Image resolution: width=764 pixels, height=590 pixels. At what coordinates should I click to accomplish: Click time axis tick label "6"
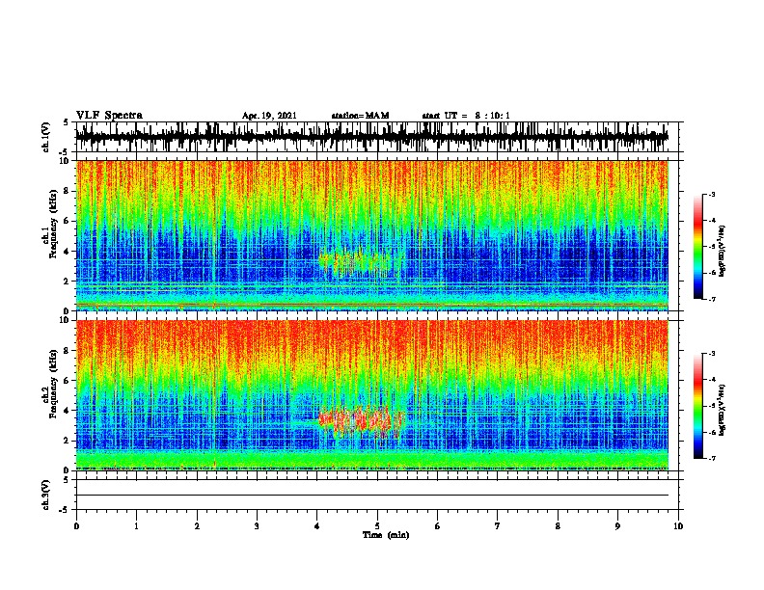(438, 526)
